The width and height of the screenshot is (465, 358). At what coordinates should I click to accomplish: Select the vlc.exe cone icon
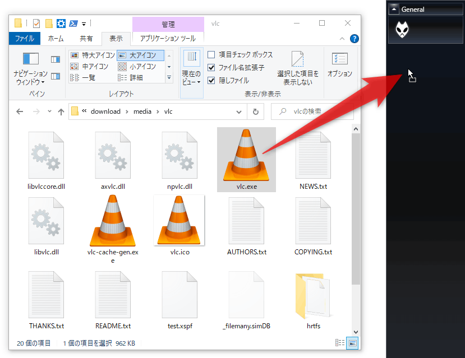246,155
